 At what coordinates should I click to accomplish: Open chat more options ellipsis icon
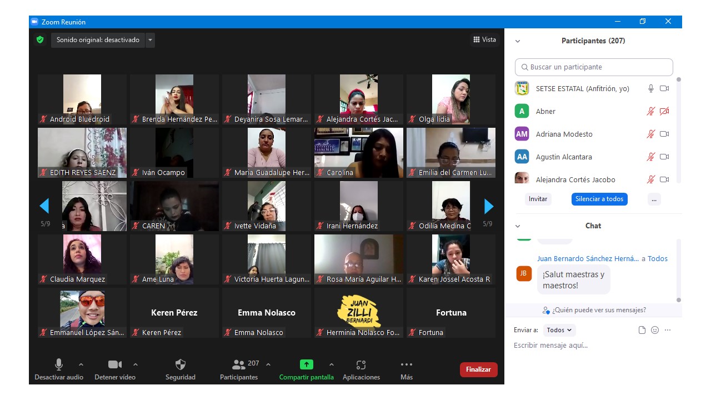pyautogui.click(x=668, y=330)
